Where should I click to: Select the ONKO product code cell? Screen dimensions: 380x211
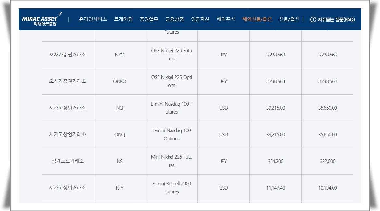[120, 81]
